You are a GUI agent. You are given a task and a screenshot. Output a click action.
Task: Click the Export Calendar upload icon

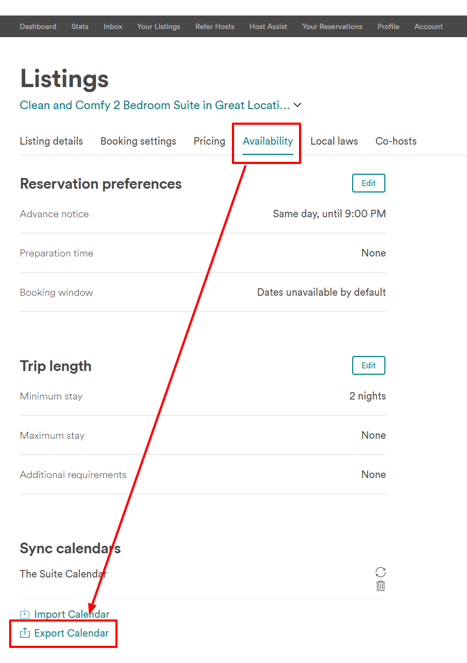click(25, 633)
